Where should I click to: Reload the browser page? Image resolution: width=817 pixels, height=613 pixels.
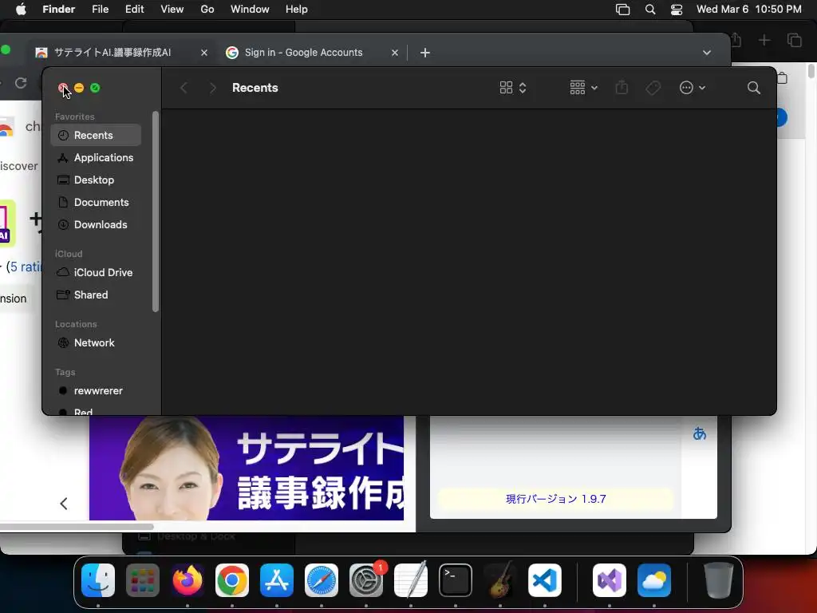pyautogui.click(x=21, y=83)
